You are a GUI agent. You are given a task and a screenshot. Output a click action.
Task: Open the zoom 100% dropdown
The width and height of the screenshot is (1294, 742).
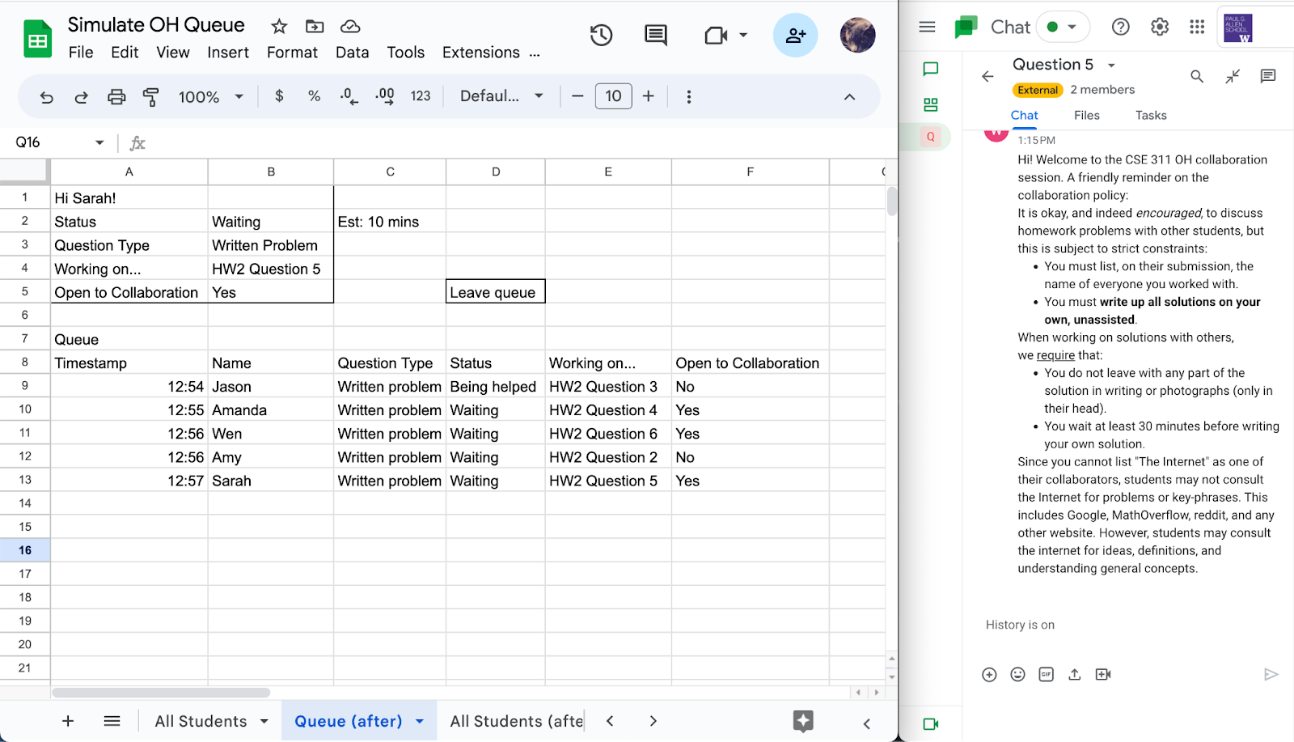(x=210, y=97)
